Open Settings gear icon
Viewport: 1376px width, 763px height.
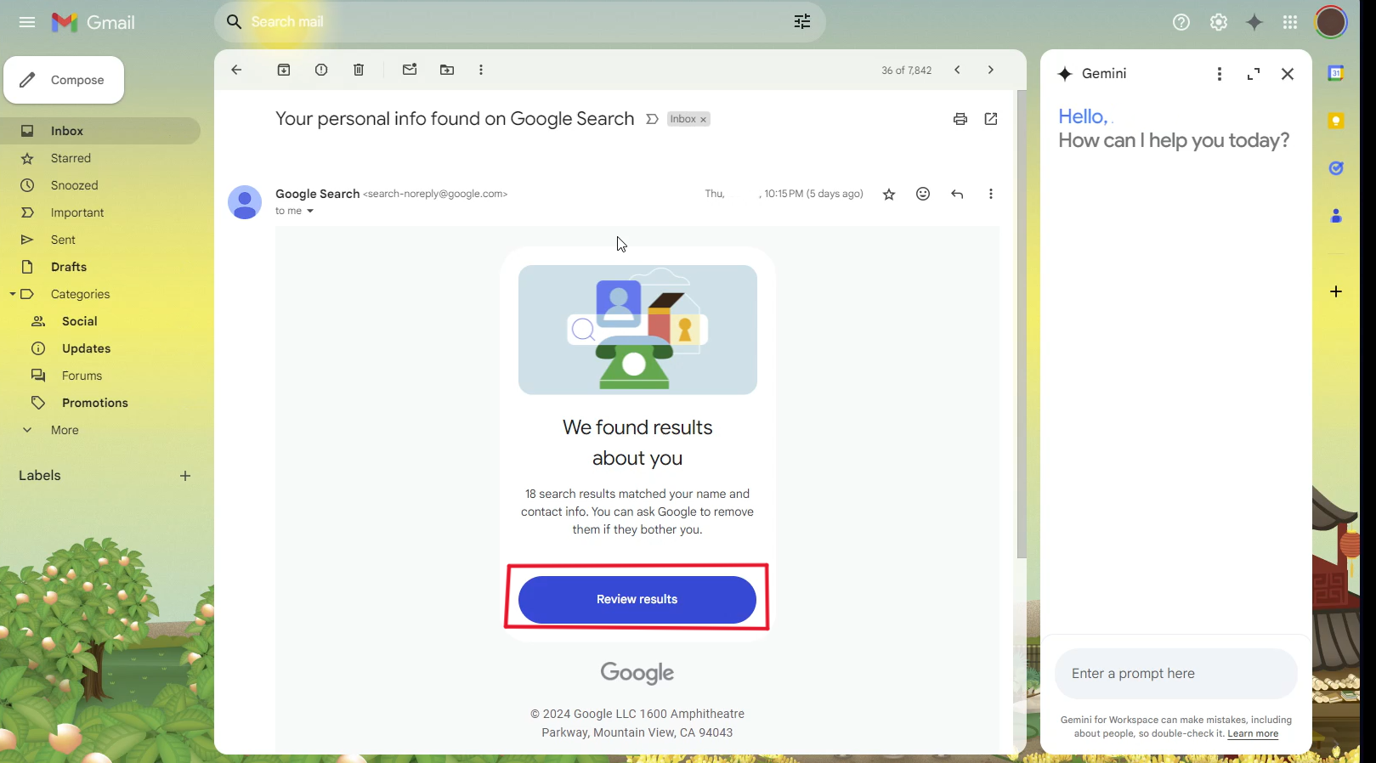(1219, 22)
